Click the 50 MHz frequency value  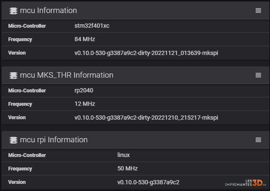(x=127, y=169)
